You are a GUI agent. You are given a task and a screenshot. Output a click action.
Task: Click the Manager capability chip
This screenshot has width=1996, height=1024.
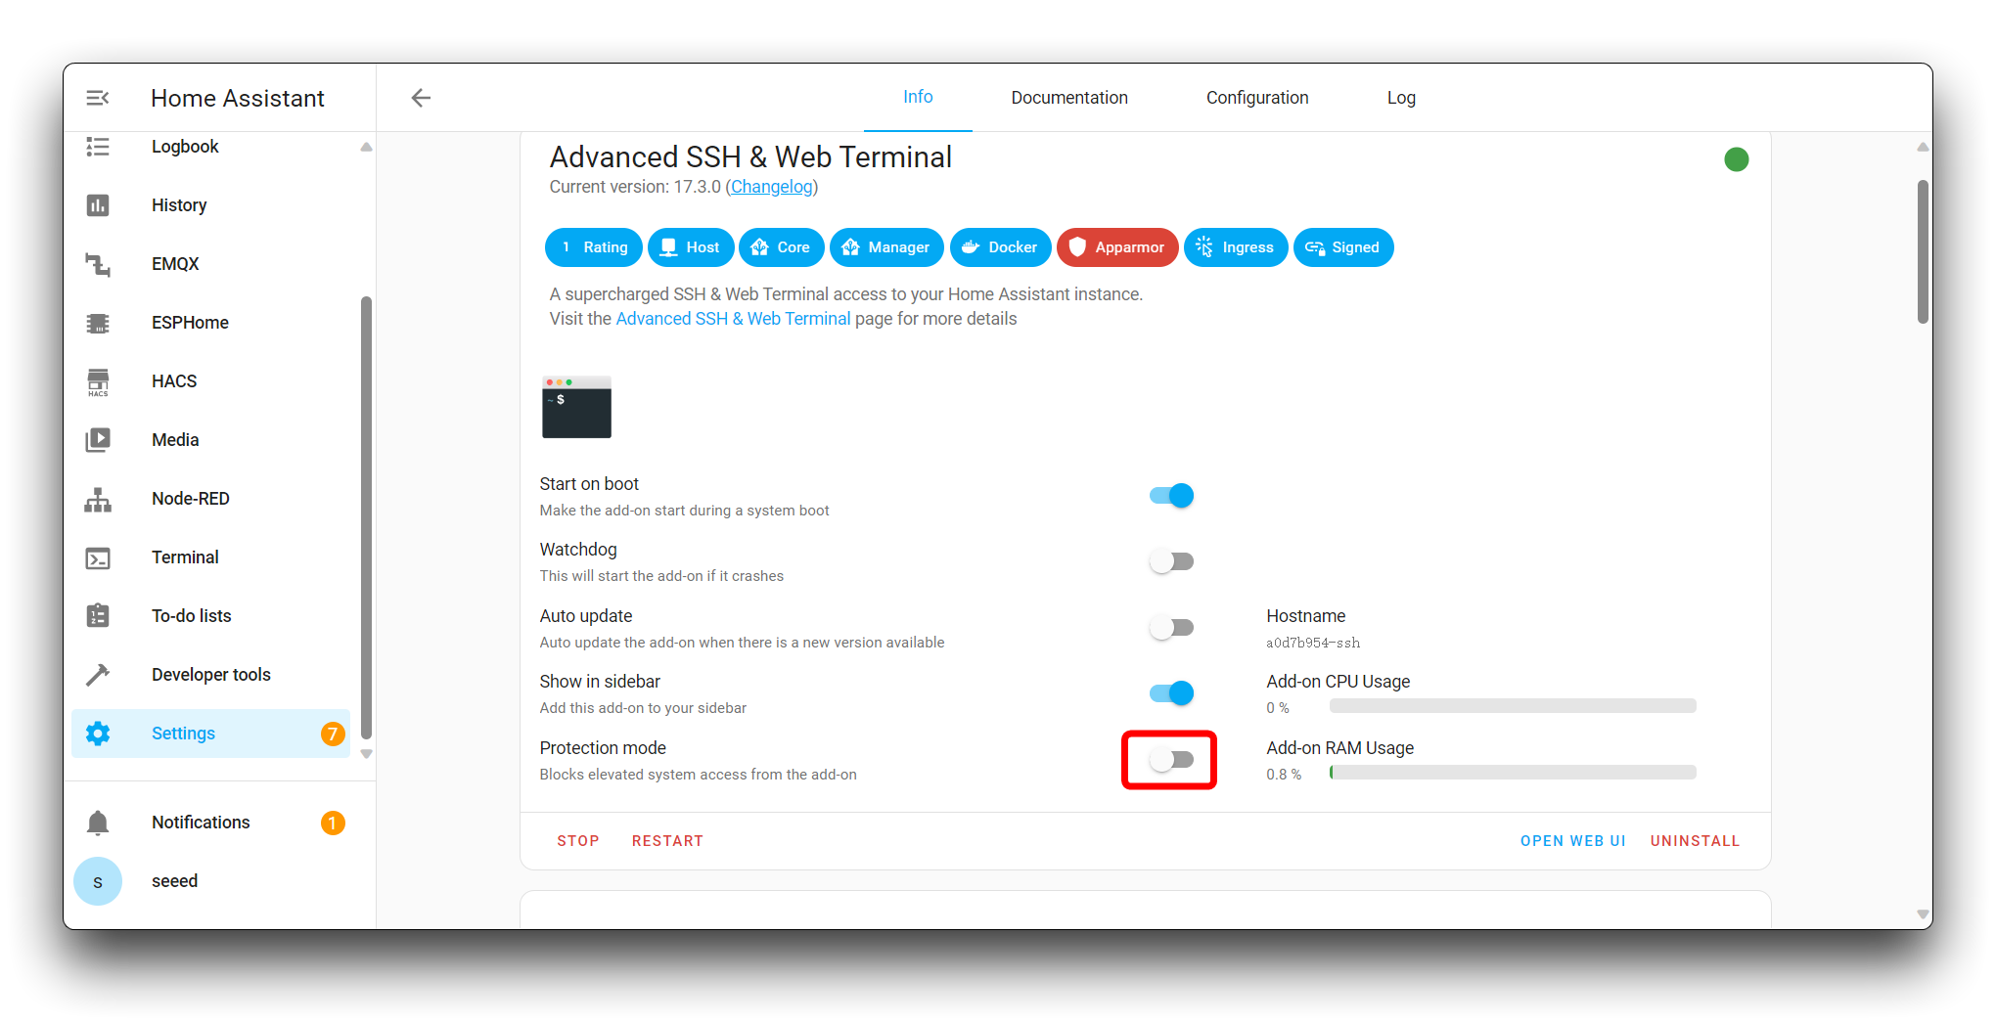(886, 247)
